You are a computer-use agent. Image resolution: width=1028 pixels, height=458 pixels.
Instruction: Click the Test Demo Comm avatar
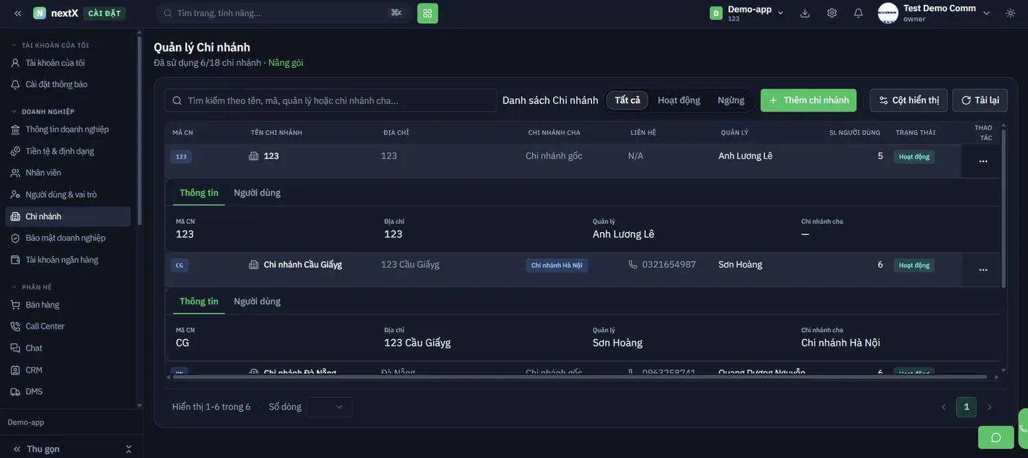(888, 13)
